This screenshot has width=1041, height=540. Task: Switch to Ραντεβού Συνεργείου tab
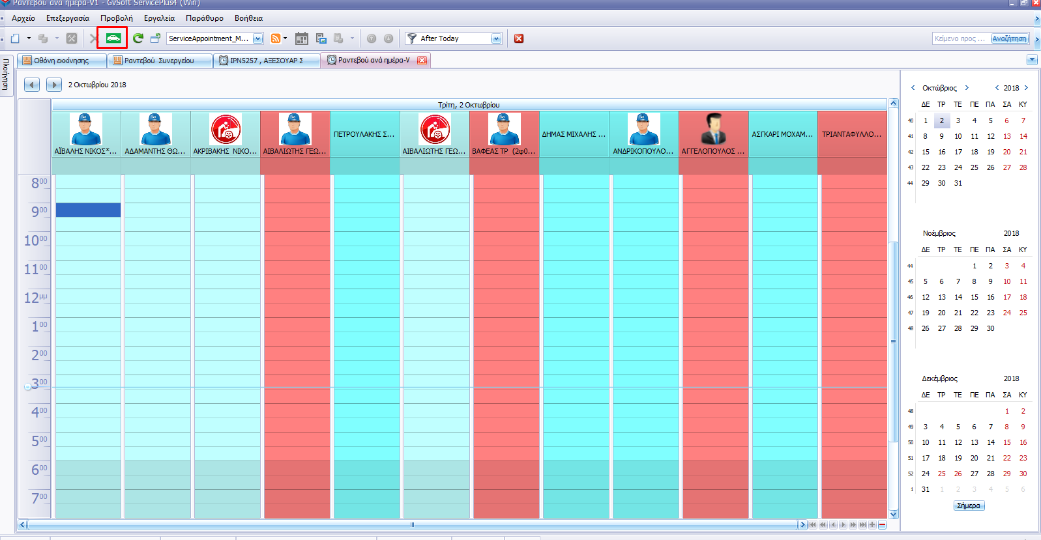(x=159, y=61)
